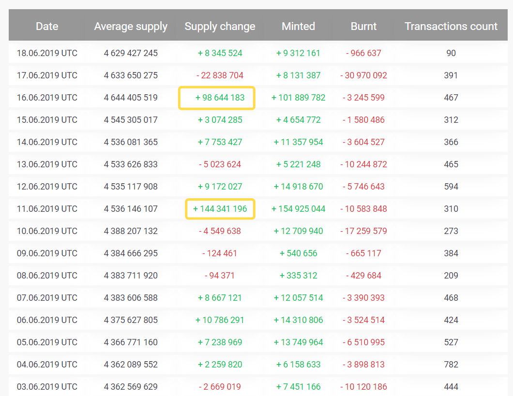Click the Burnt column header

tap(363, 26)
